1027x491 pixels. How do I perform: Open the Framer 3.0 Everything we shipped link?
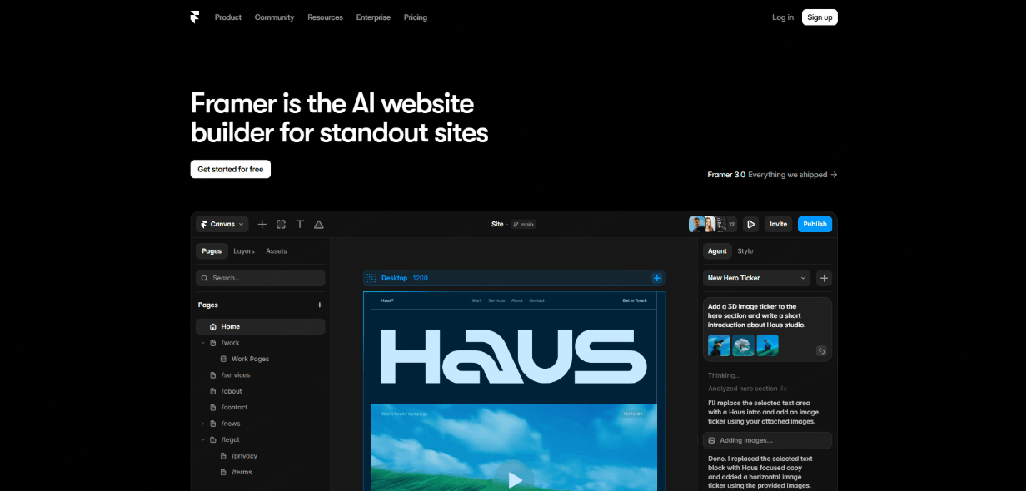pos(772,175)
